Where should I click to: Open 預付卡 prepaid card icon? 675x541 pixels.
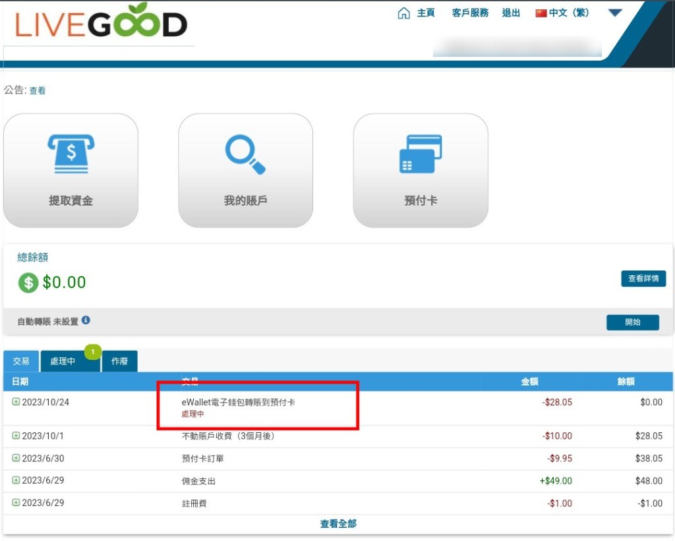(x=421, y=154)
